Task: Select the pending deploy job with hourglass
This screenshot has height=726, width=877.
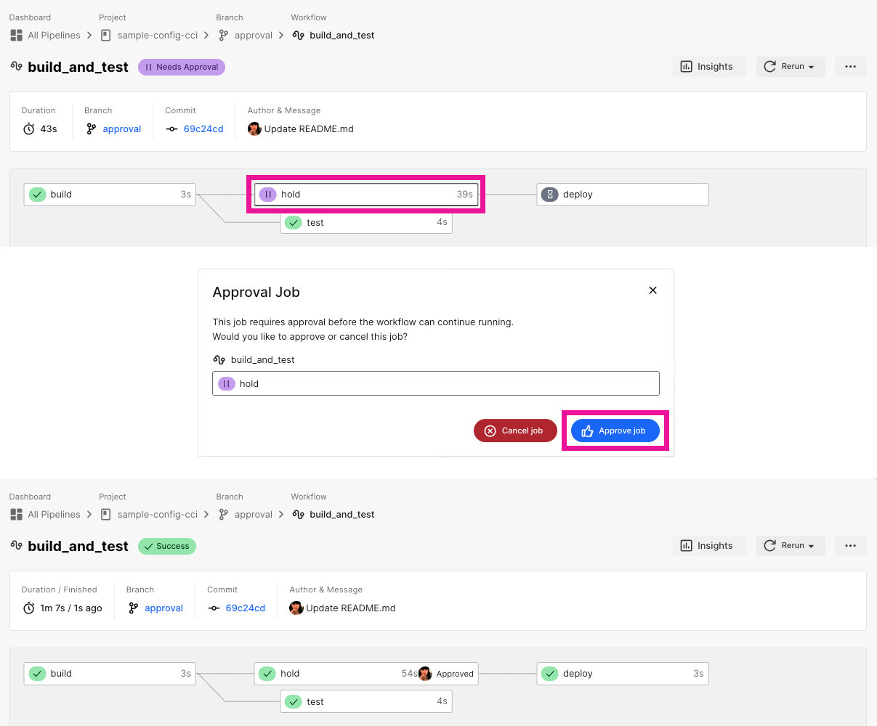Action: (x=623, y=195)
